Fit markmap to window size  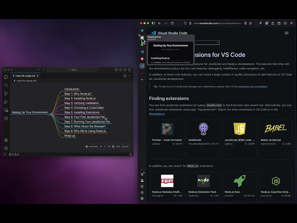109,146
